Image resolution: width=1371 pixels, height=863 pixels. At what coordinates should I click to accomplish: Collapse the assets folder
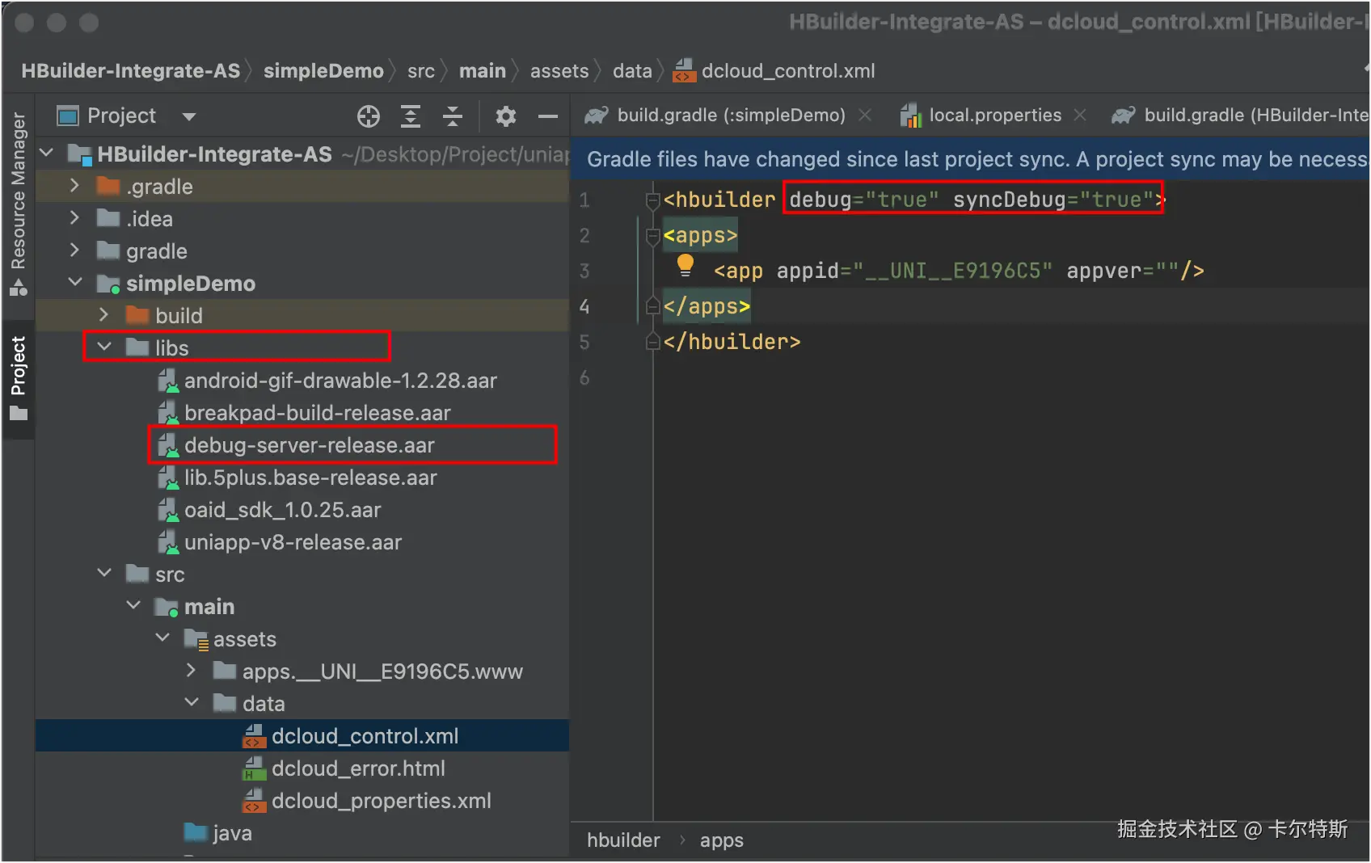pyautogui.click(x=162, y=638)
